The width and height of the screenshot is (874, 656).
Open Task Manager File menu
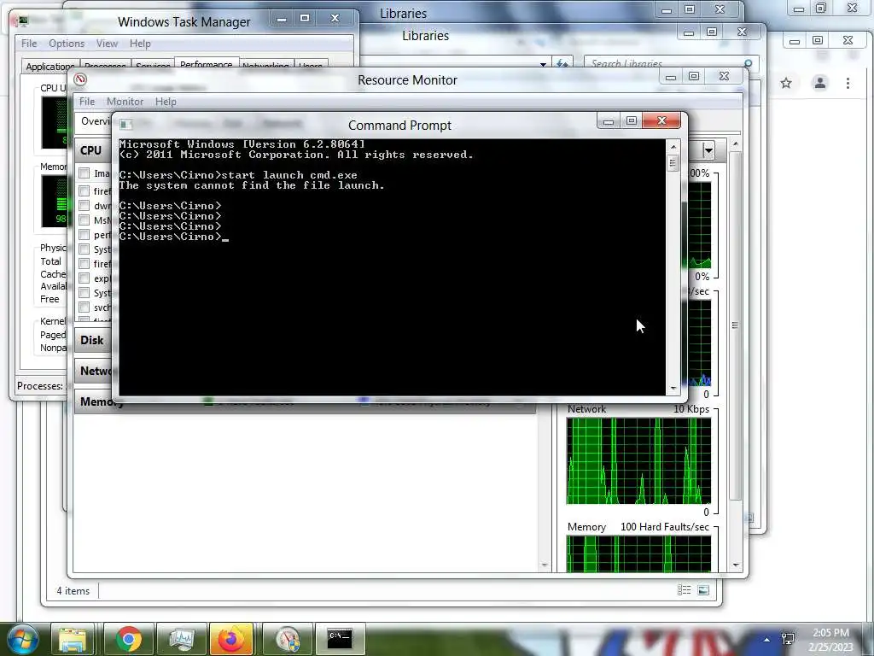point(29,44)
